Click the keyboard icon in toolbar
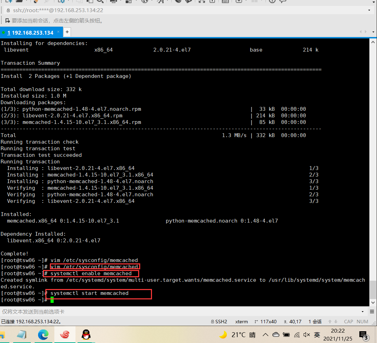 pyautogui.click(x=225, y=1)
